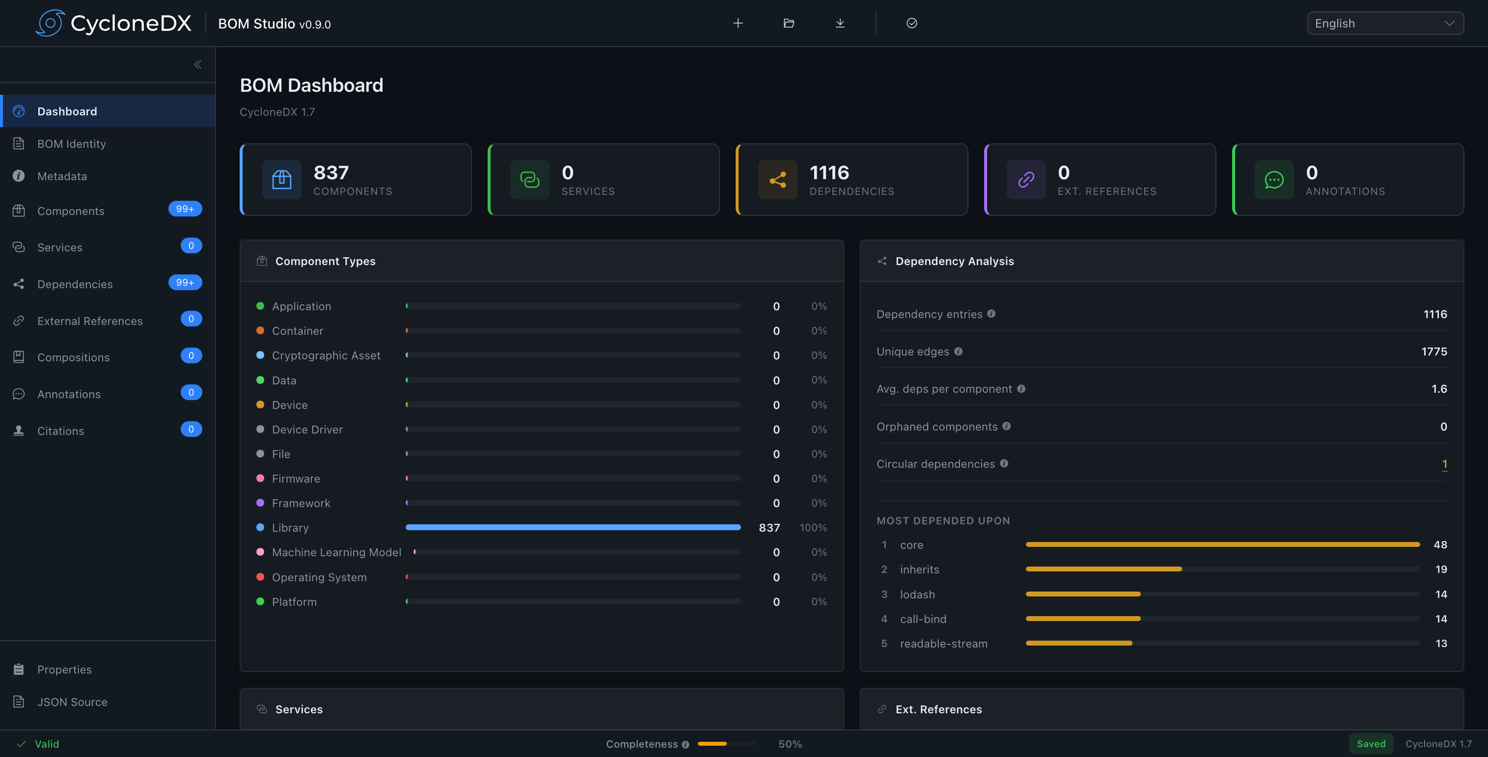Click the circular dependencies count link
This screenshot has width=1488, height=757.
(1444, 463)
